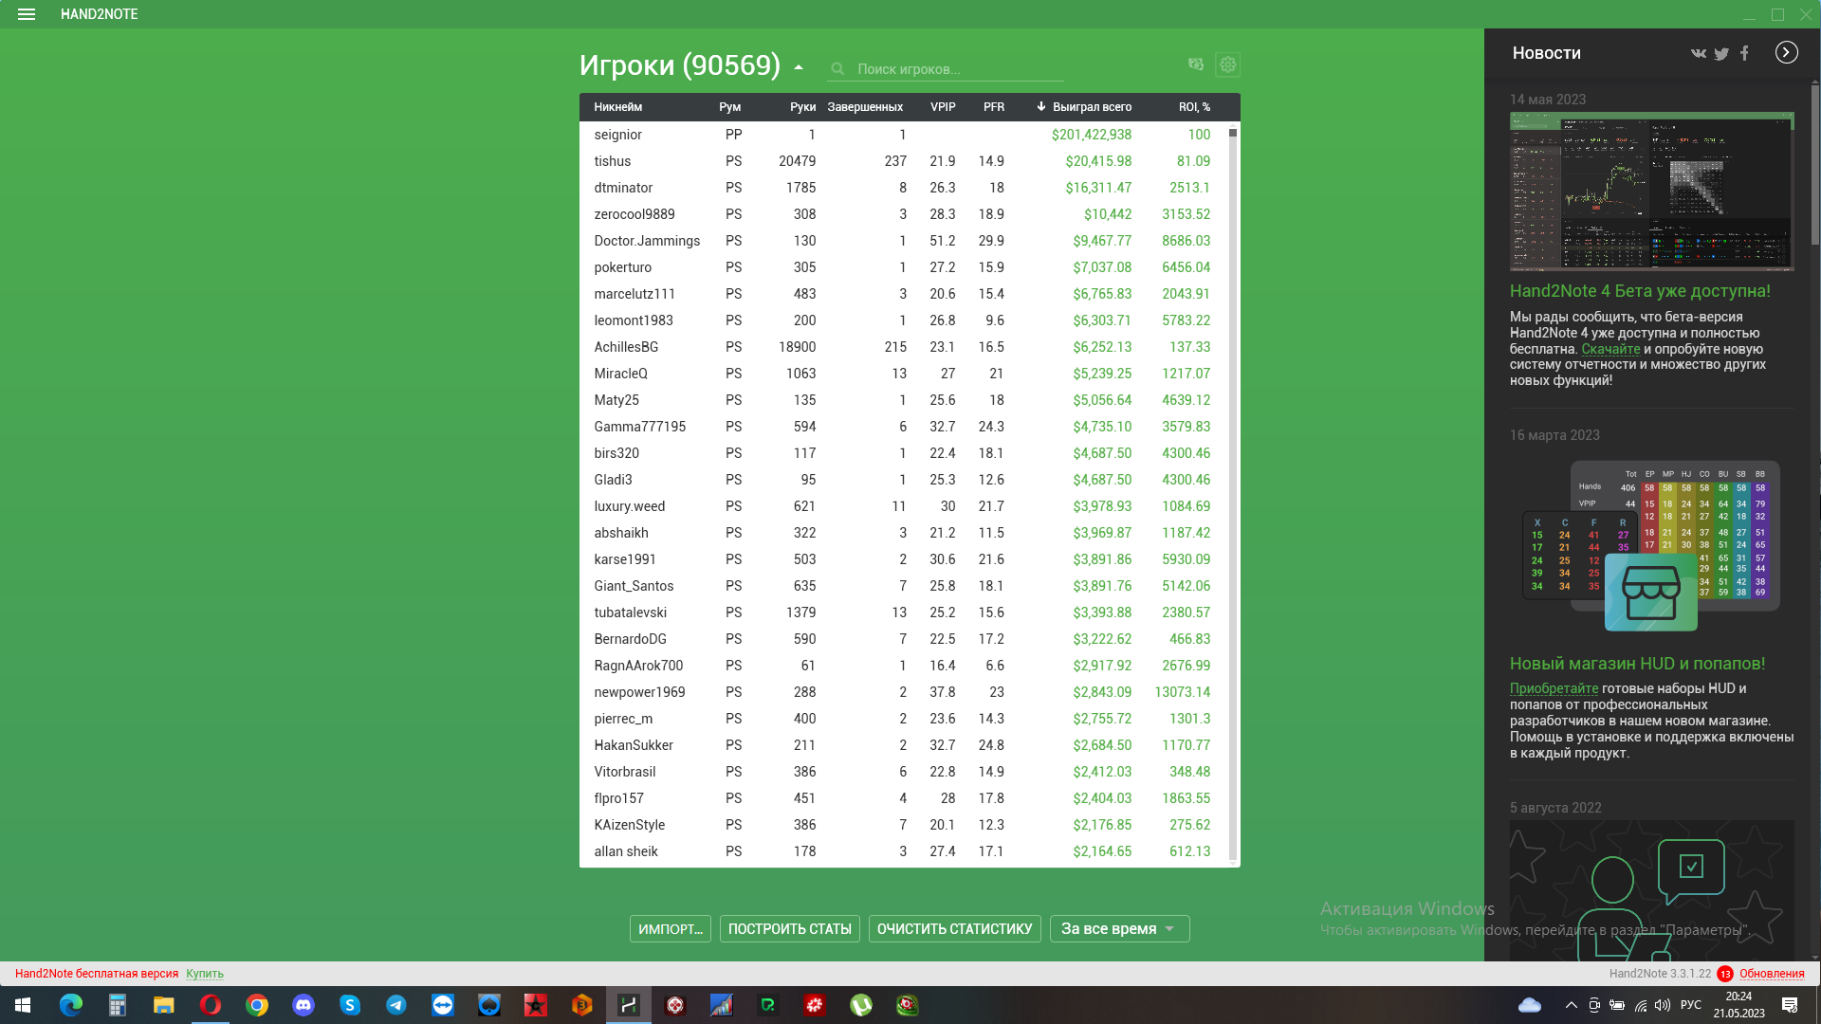This screenshot has height=1024, width=1821.
Task: Click the Hand2Note taskbar icon
Action: (x=629, y=1005)
